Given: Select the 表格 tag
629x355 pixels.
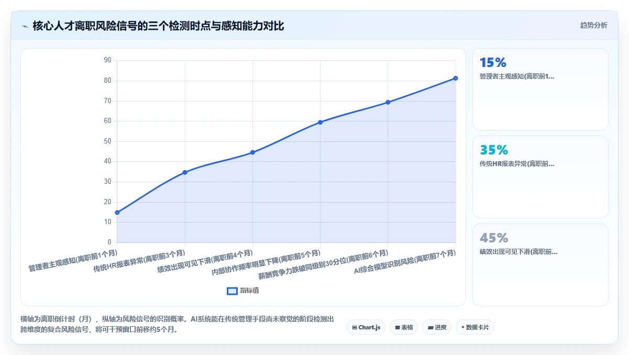Looking at the screenshot, I should 404,327.
